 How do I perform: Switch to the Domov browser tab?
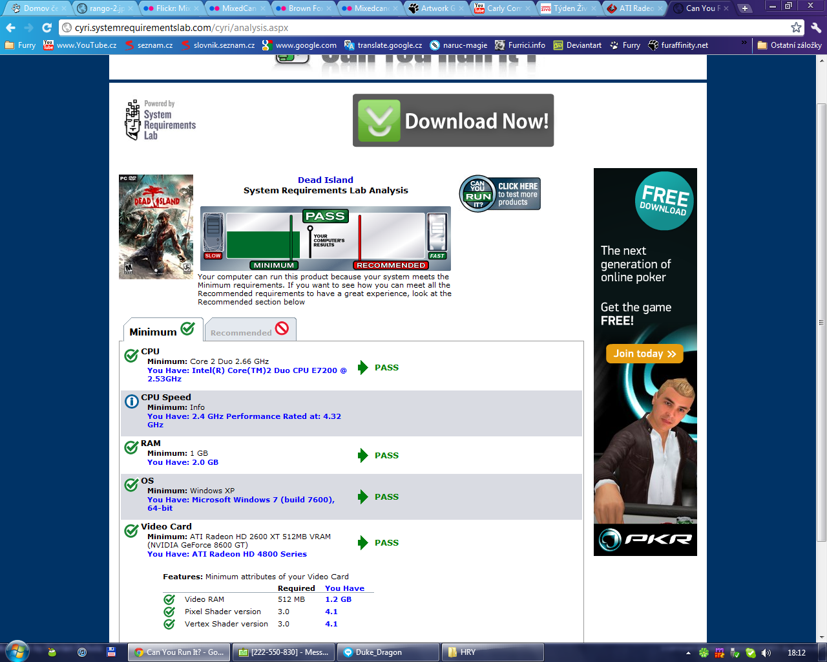39,8
